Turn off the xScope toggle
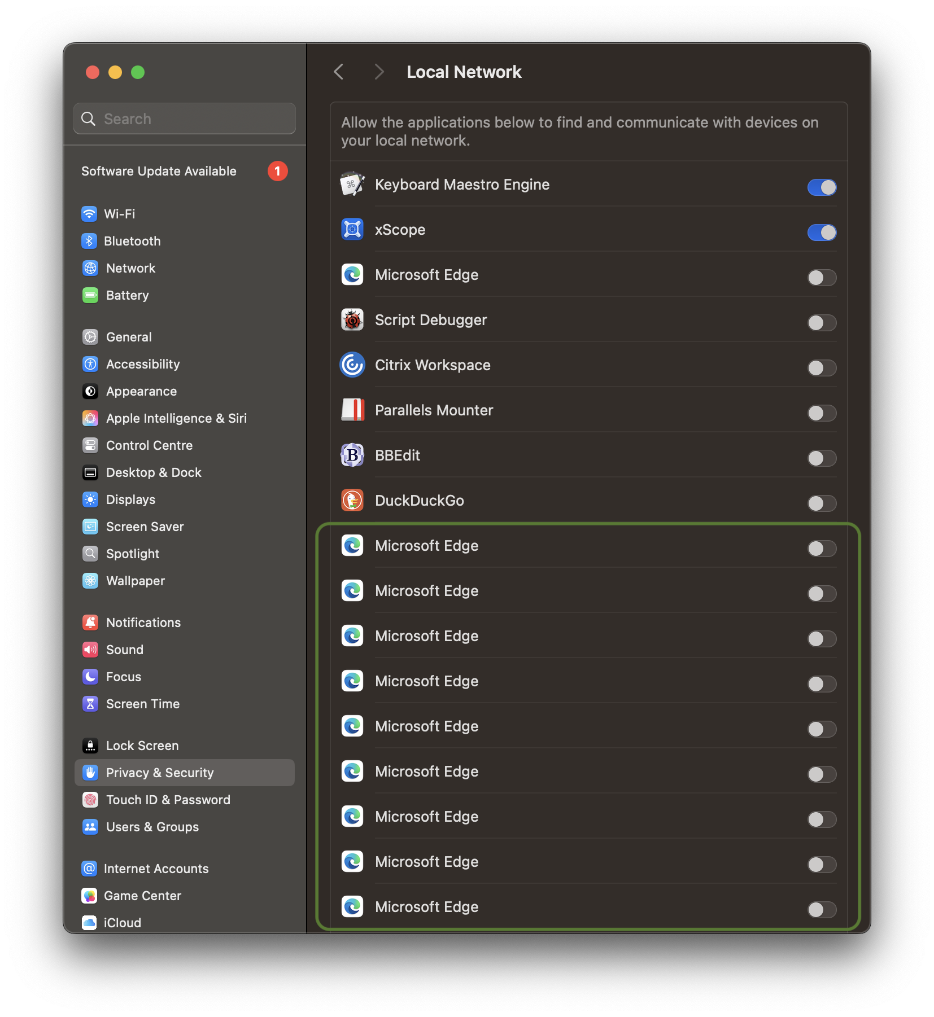The width and height of the screenshot is (934, 1017). click(822, 233)
